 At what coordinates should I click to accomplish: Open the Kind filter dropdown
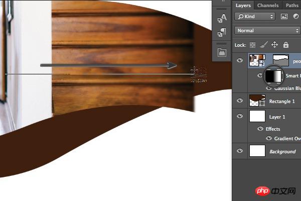[x=255, y=17]
